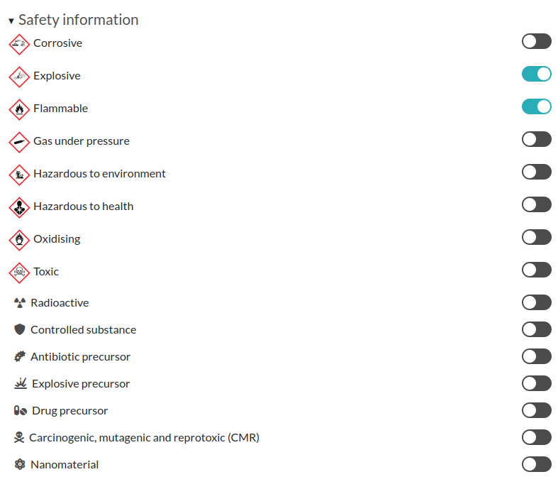
Task: Click the Flammable flame pictogram icon
Action: point(19,109)
